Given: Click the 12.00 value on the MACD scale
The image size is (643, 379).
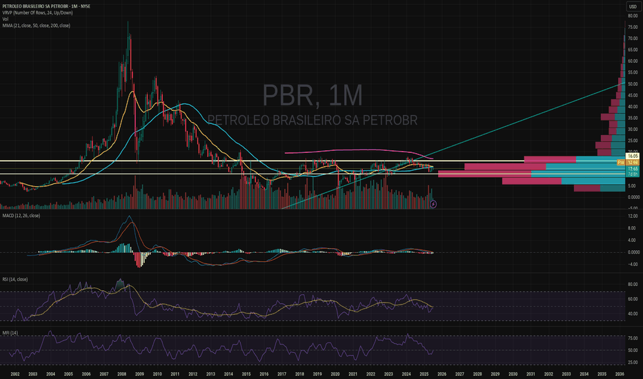Looking at the screenshot, I should (633, 216).
